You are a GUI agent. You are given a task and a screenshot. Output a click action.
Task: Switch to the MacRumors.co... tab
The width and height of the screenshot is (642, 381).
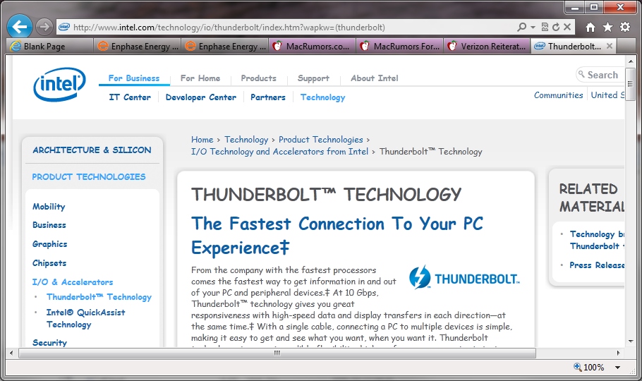tap(313, 47)
